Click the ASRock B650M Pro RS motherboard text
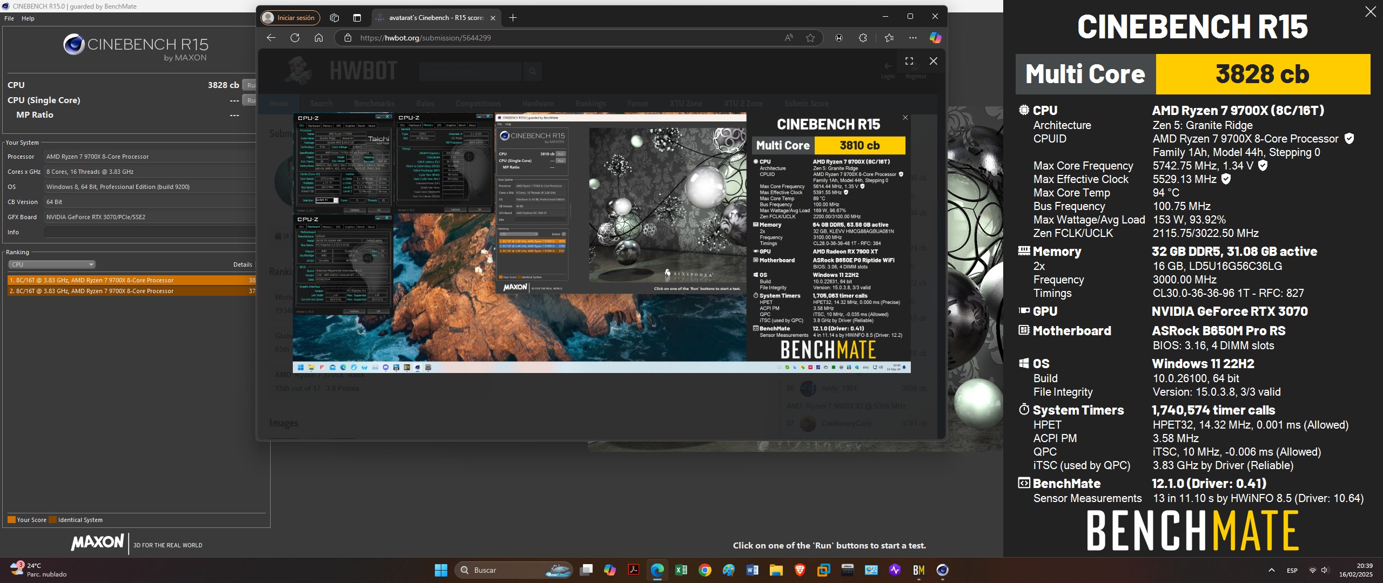1383x583 pixels. [1219, 331]
